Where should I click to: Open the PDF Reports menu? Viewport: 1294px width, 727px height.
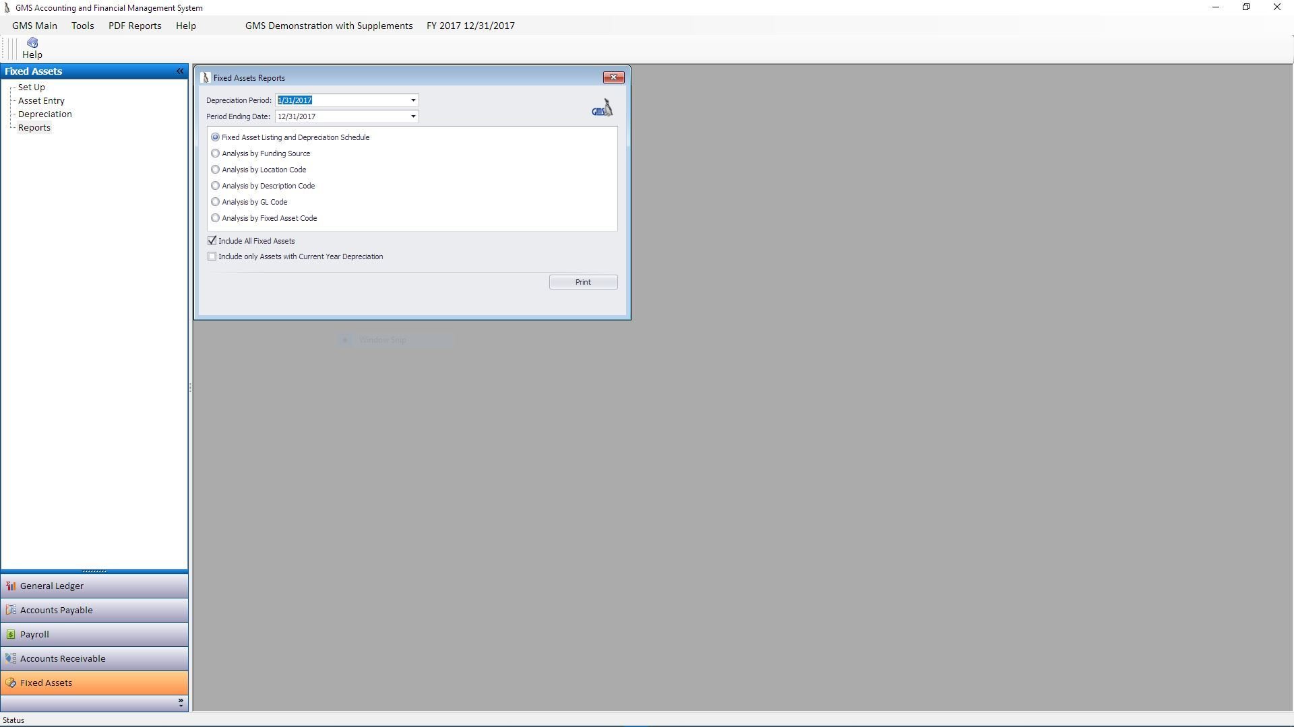(135, 26)
